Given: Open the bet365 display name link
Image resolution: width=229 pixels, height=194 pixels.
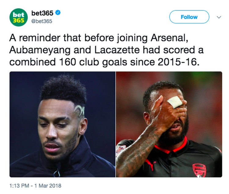Looking at the screenshot, I should tap(42, 13).
